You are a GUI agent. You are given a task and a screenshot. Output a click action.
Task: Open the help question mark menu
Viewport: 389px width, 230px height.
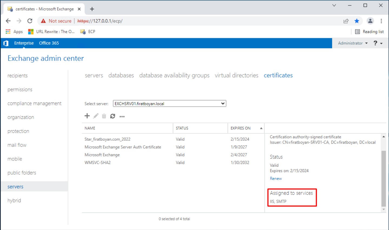pyautogui.click(x=378, y=43)
